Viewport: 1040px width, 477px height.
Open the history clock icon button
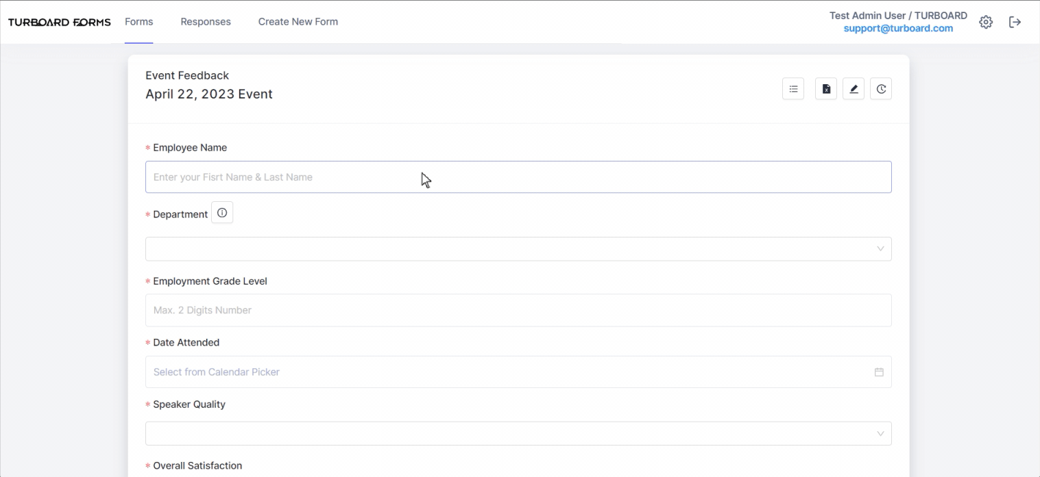tap(881, 89)
